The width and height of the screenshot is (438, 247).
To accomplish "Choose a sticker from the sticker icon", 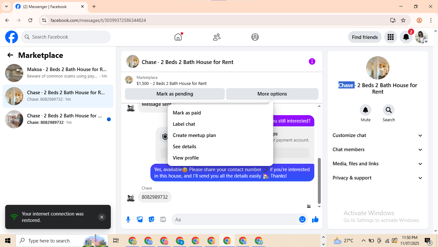I will pos(151,219).
